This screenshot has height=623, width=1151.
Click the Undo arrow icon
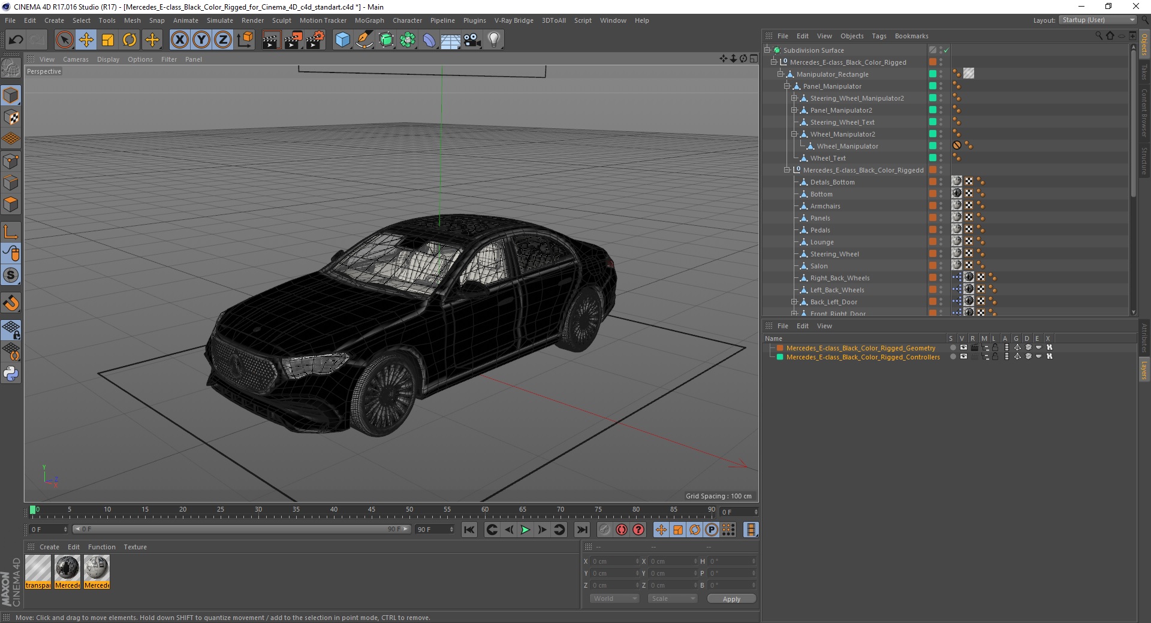(x=16, y=40)
